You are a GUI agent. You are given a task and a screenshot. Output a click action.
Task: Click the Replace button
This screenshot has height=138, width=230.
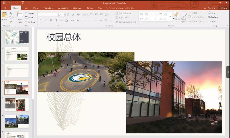click(x=213, y=17)
